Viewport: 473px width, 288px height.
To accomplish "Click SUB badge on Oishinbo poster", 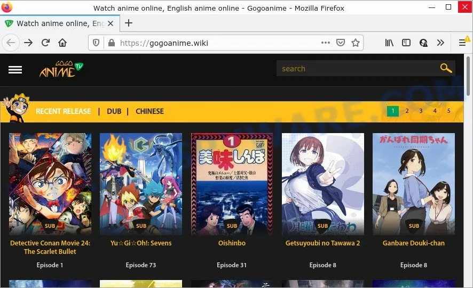I will pos(232,226).
